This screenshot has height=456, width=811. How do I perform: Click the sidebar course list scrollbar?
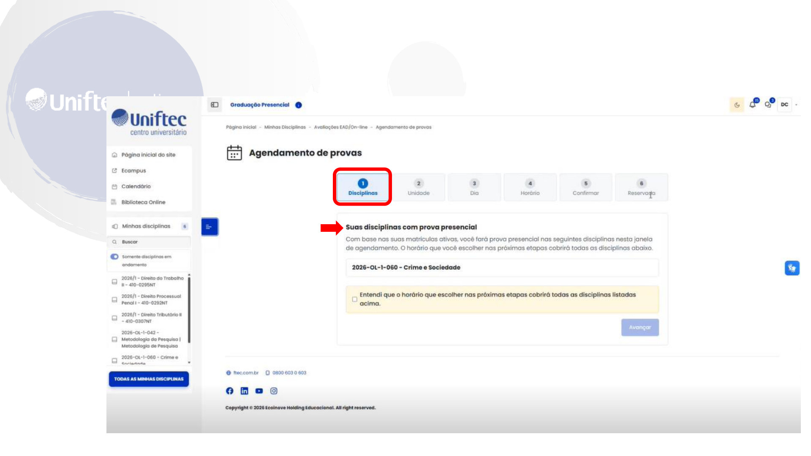point(189,309)
